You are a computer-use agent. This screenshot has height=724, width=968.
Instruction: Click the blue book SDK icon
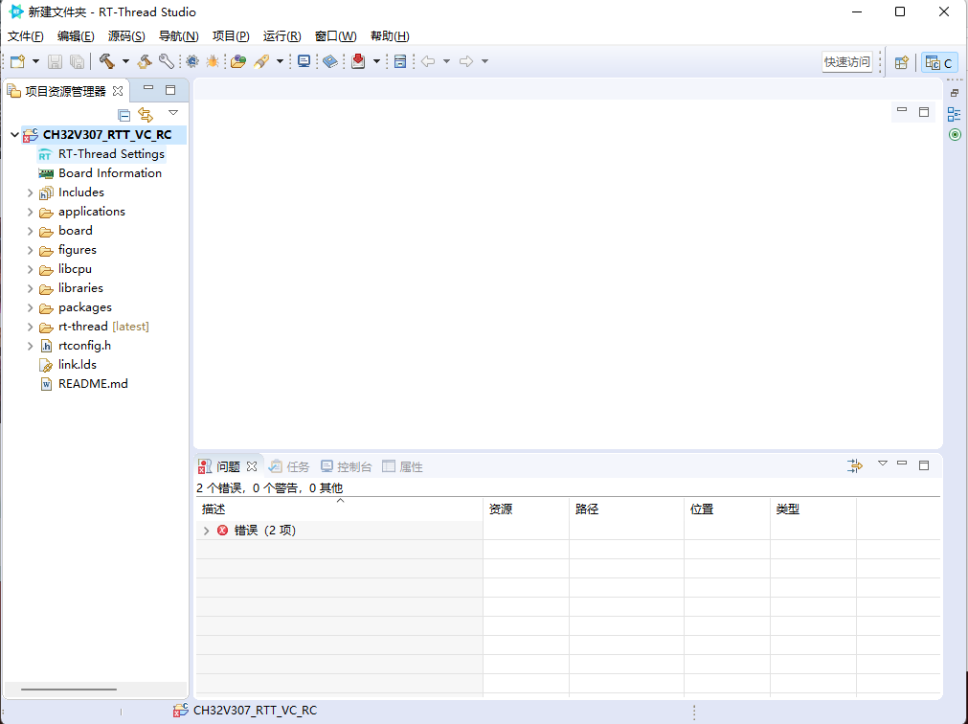[330, 61]
